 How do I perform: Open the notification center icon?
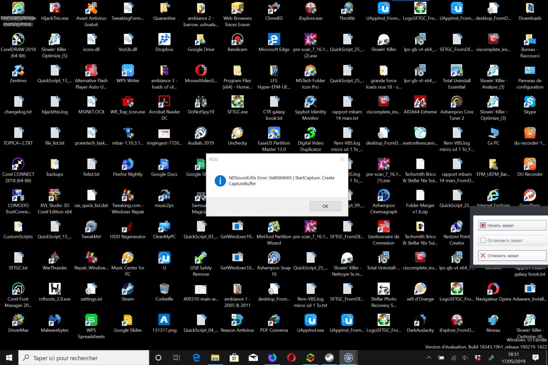coord(535,358)
